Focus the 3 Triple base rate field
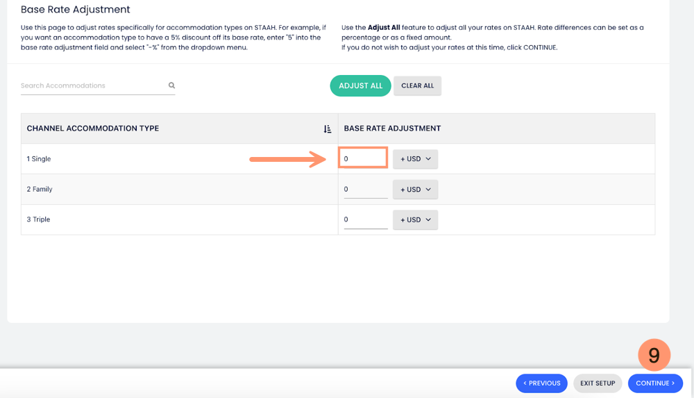 click(x=365, y=219)
